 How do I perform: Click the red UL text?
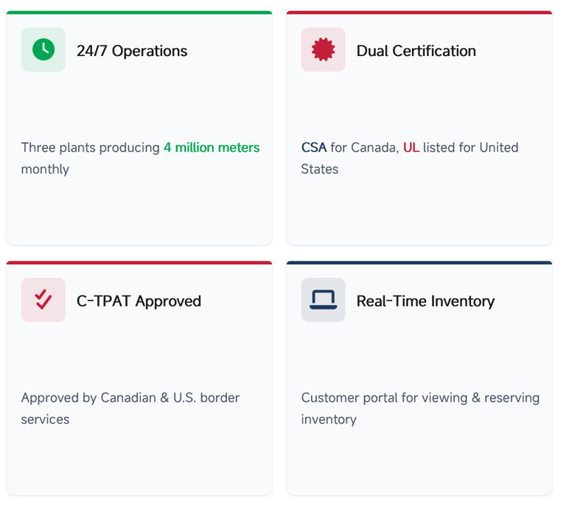[411, 147]
